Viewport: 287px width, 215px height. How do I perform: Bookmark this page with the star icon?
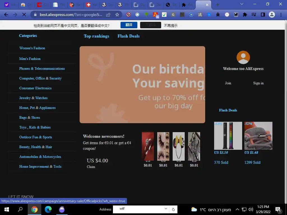tap(117, 15)
